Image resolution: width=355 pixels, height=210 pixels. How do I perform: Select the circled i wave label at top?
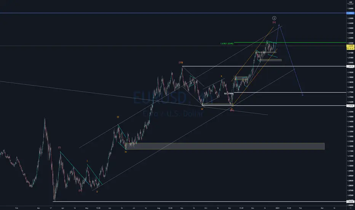[274, 18]
